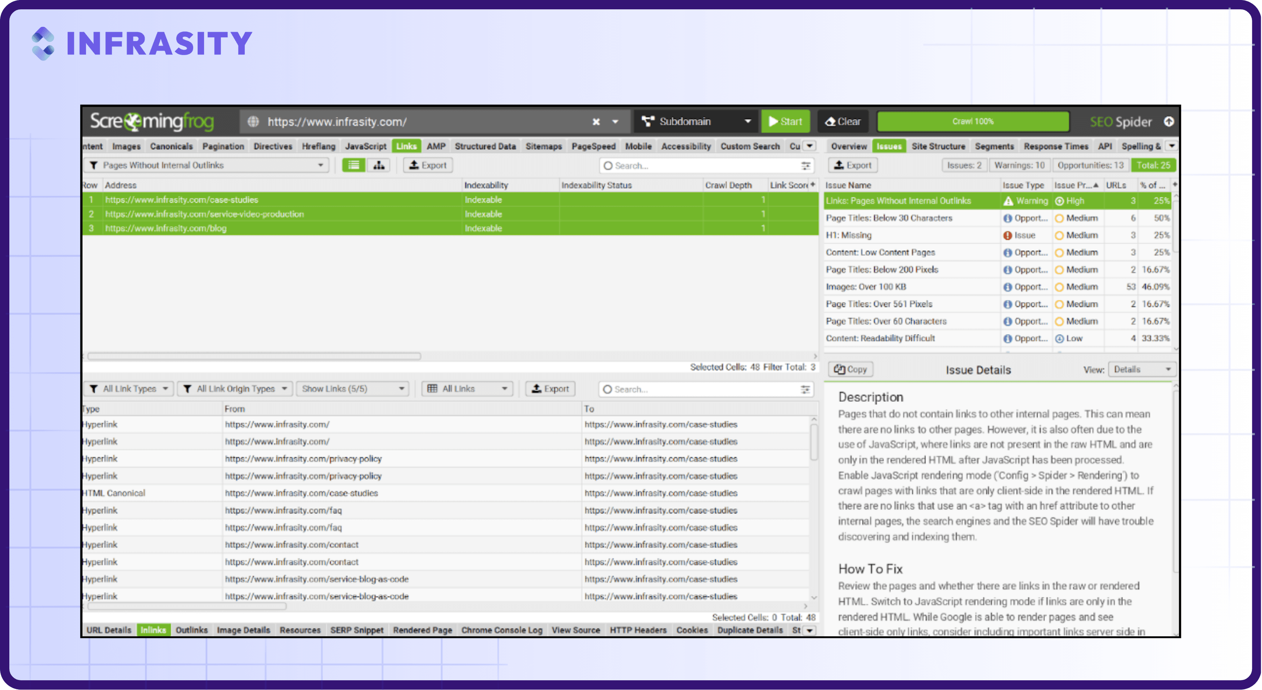Switch to the Outlinks bottom tab
The image size is (1262, 690).
coord(192,630)
